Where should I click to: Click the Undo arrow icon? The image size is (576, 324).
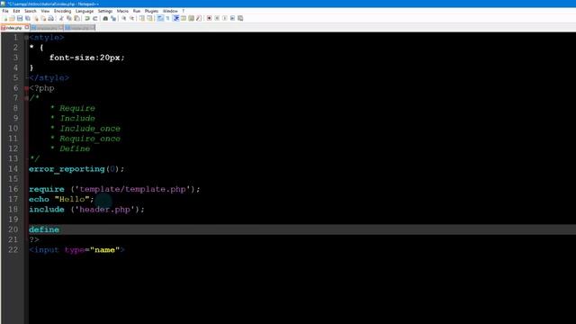click(88, 18)
